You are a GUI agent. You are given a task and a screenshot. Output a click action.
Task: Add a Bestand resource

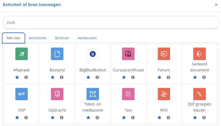(x=57, y=54)
